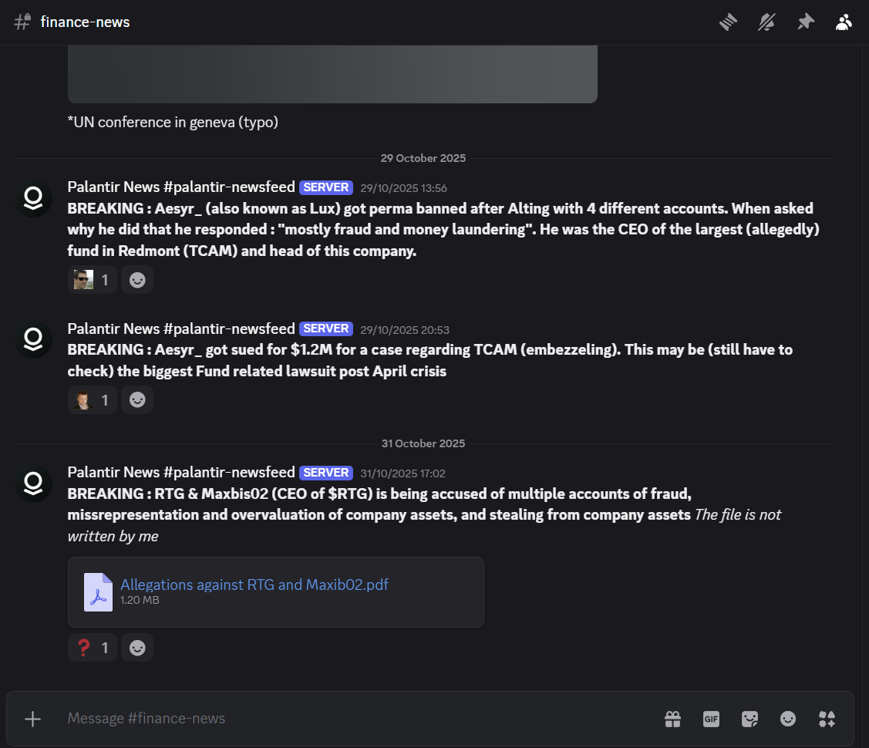Open the Apps launcher icon

coord(827,719)
